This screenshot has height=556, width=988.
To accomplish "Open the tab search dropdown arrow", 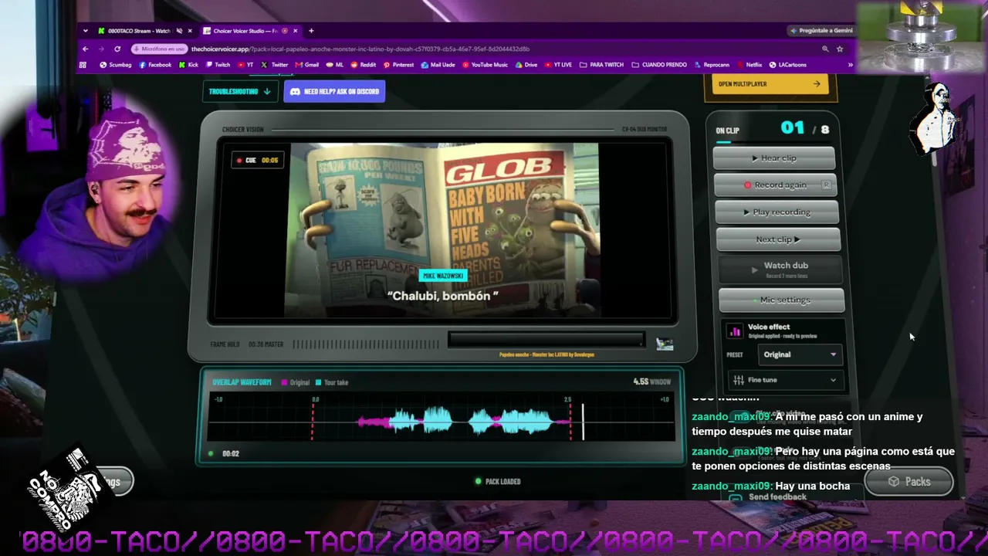I will 85,31.
